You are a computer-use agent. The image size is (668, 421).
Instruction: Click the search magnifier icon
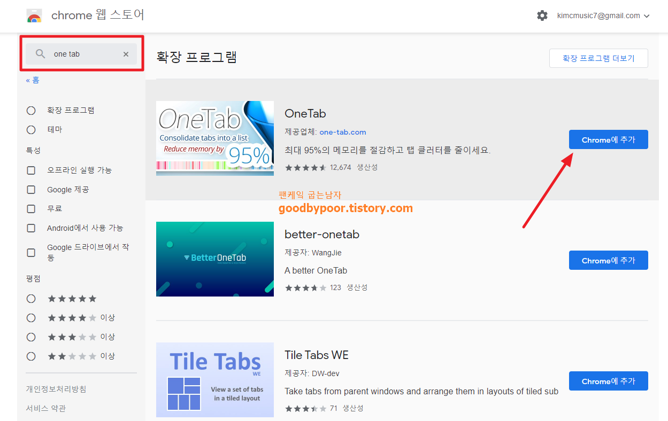[41, 54]
